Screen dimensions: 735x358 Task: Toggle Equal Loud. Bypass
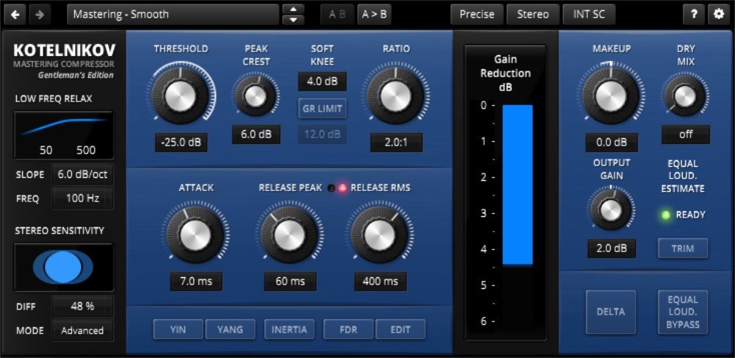[x=683, y=312]
